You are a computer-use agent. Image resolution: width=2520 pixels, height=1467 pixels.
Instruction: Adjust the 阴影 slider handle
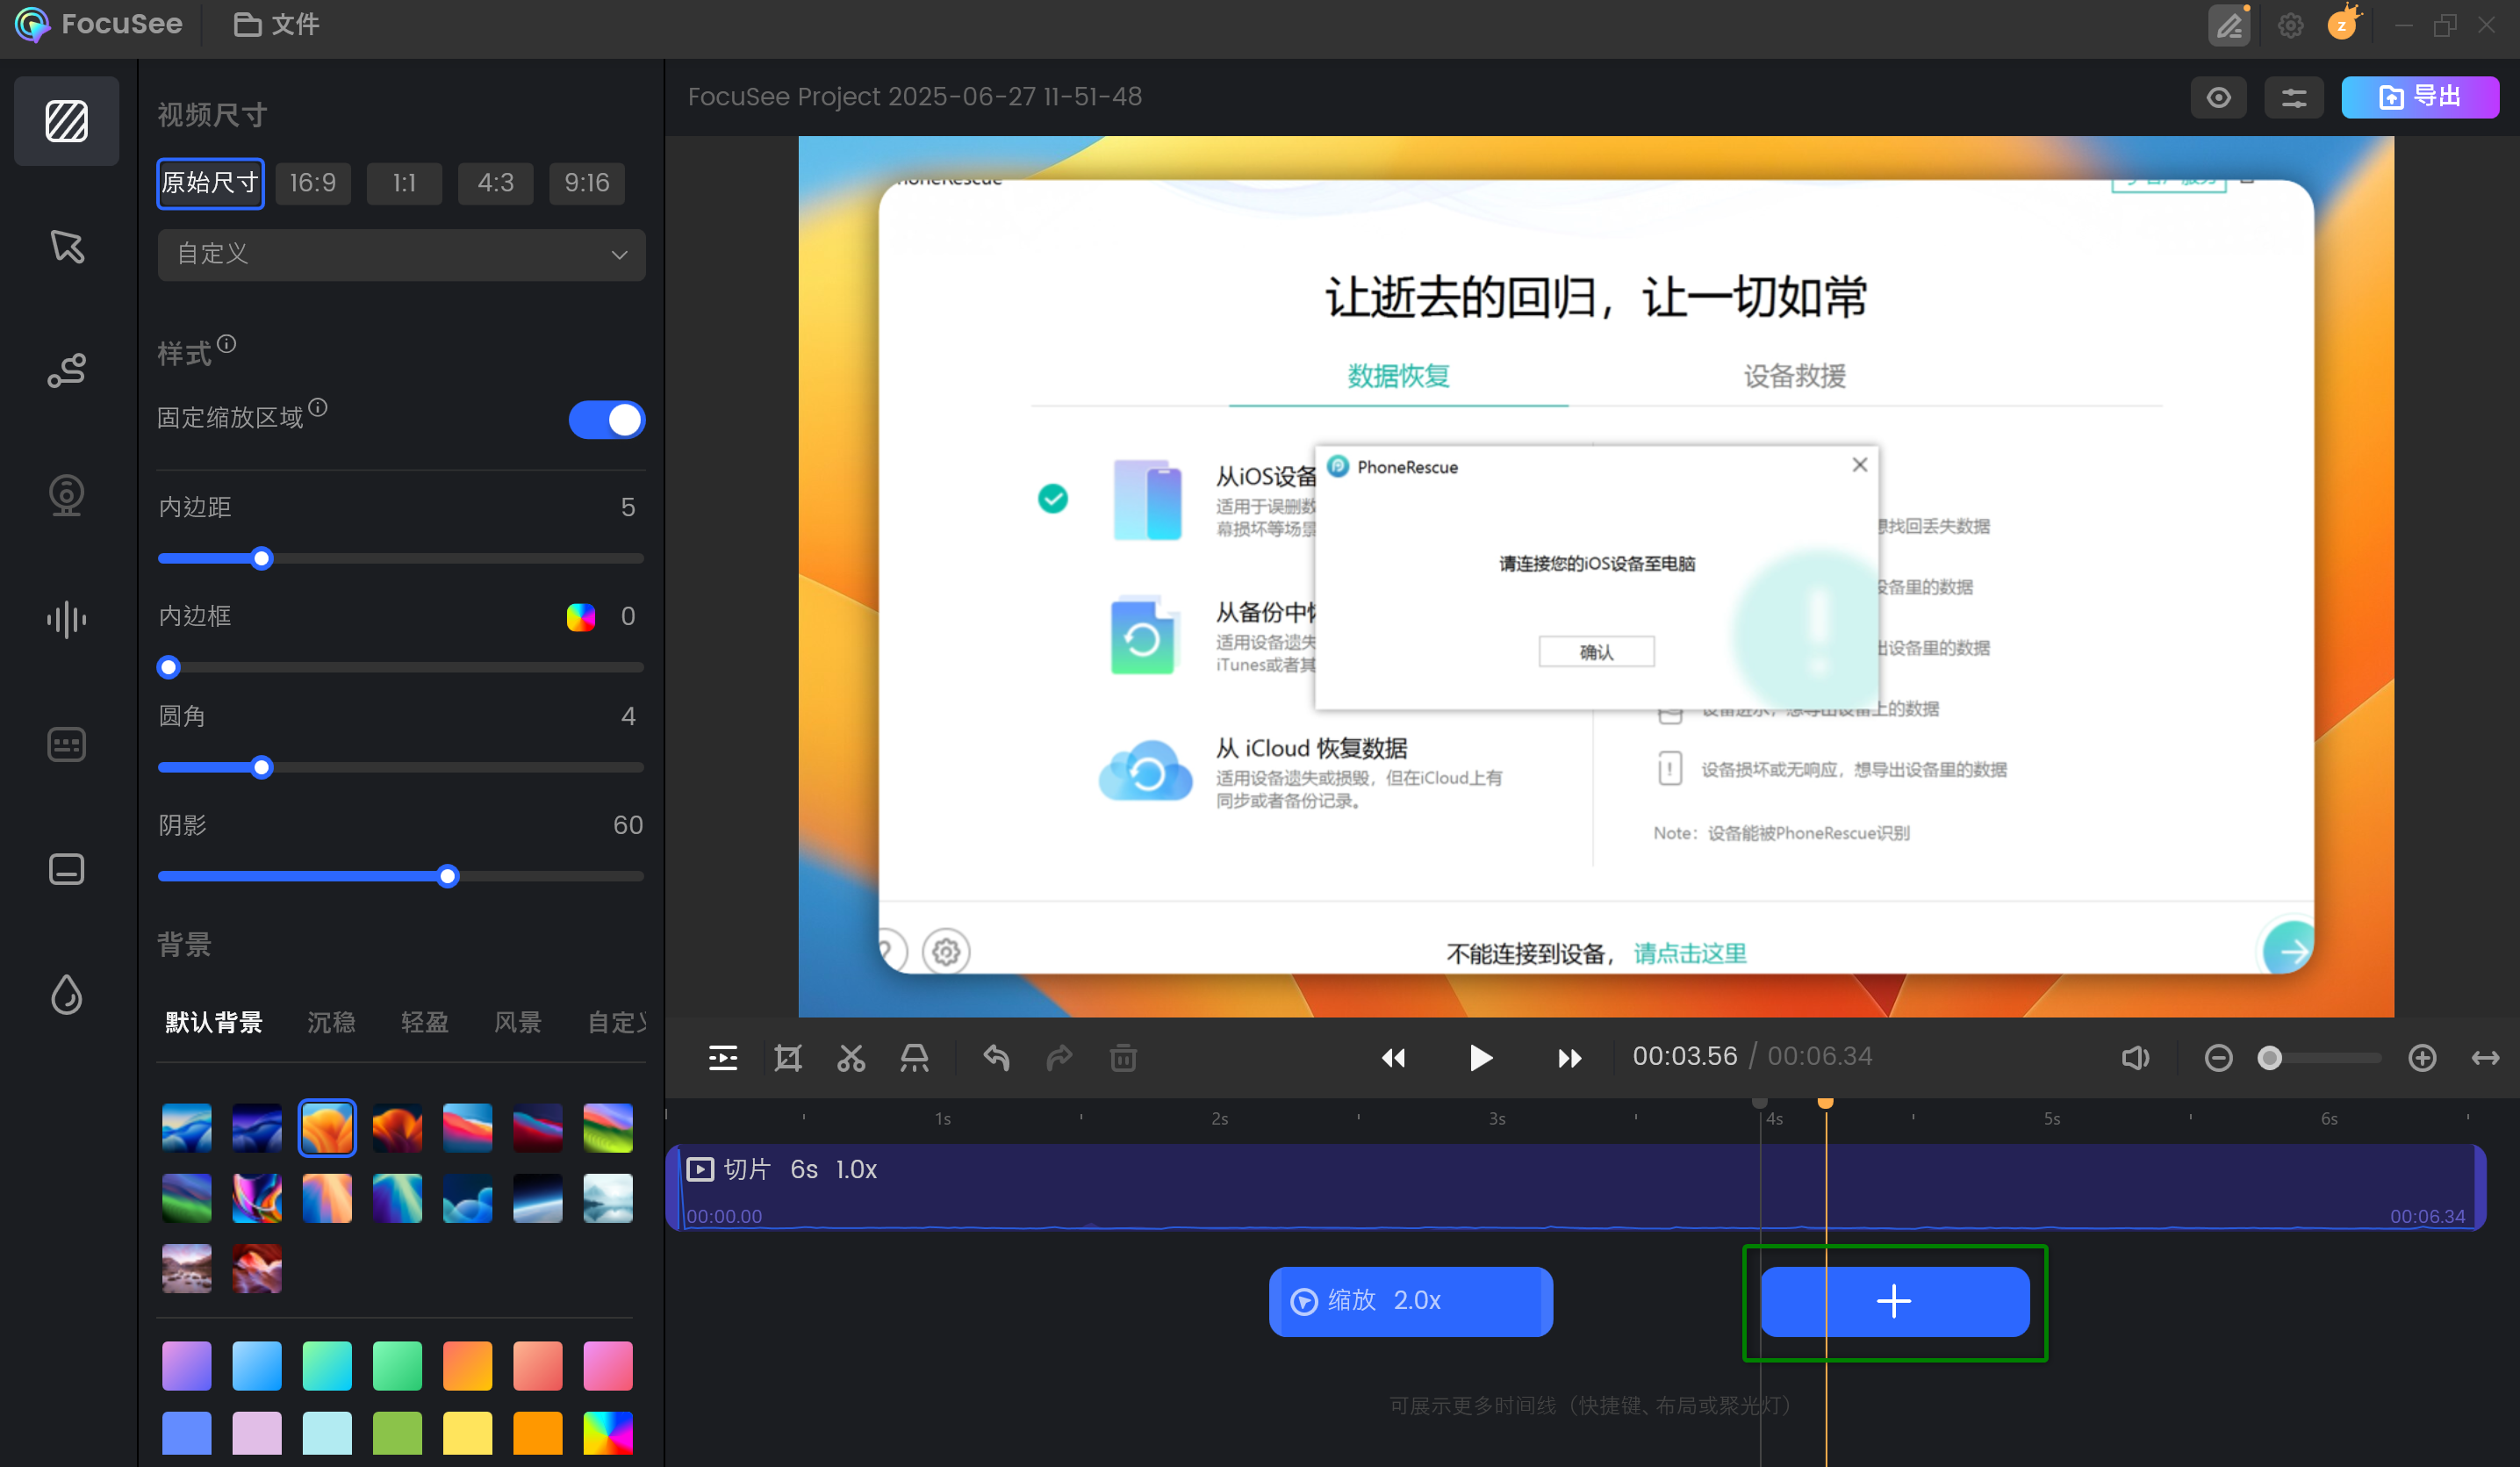(447, 876)
